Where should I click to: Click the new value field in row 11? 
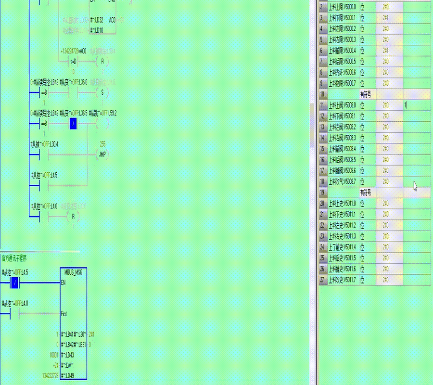tap(417, 105)
